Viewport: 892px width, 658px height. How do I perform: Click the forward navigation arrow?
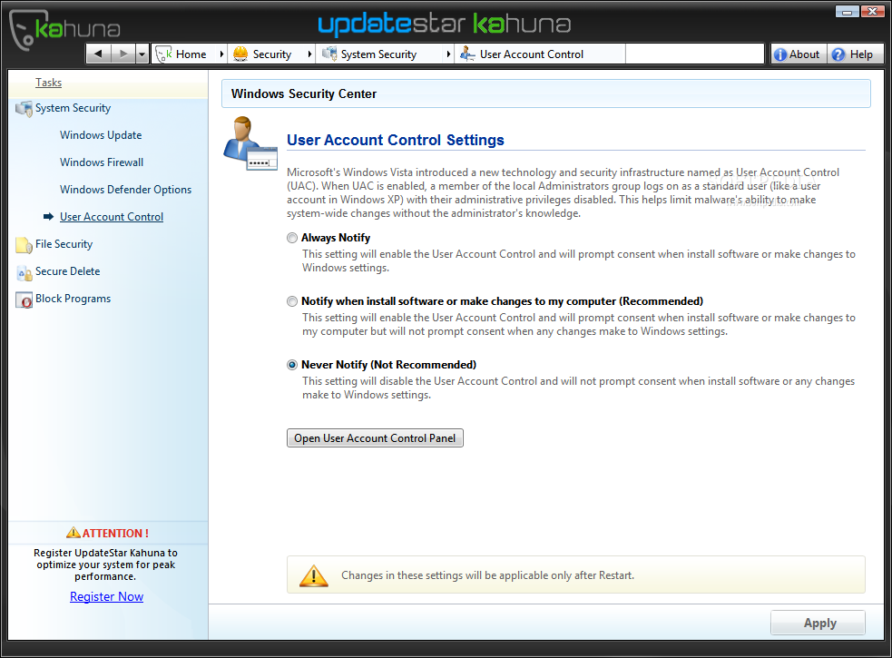tap(123, 54)
